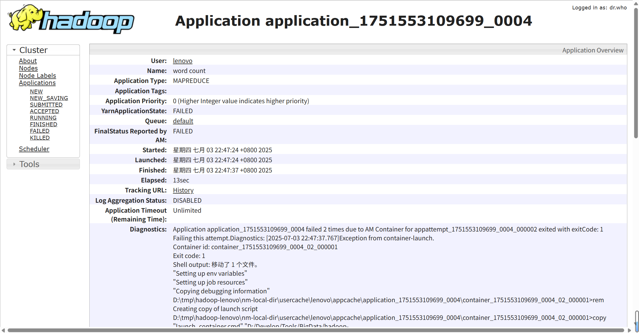Open the default queue link
This screenshot has height=333, width=639.
click(x=183, y=121)
